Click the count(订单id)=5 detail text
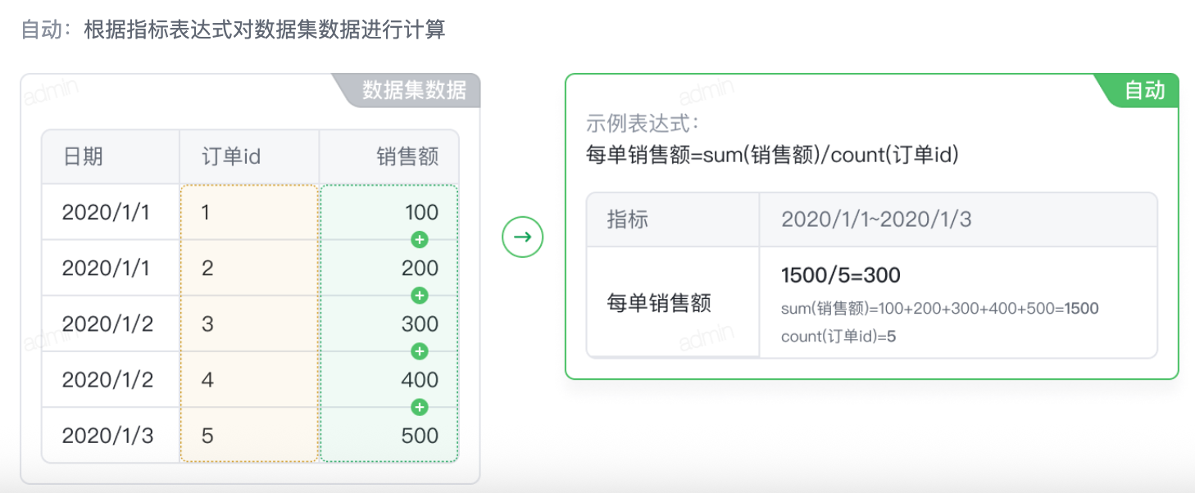The height and width of the screenshot is (493, 1195). tap(838, 336)
